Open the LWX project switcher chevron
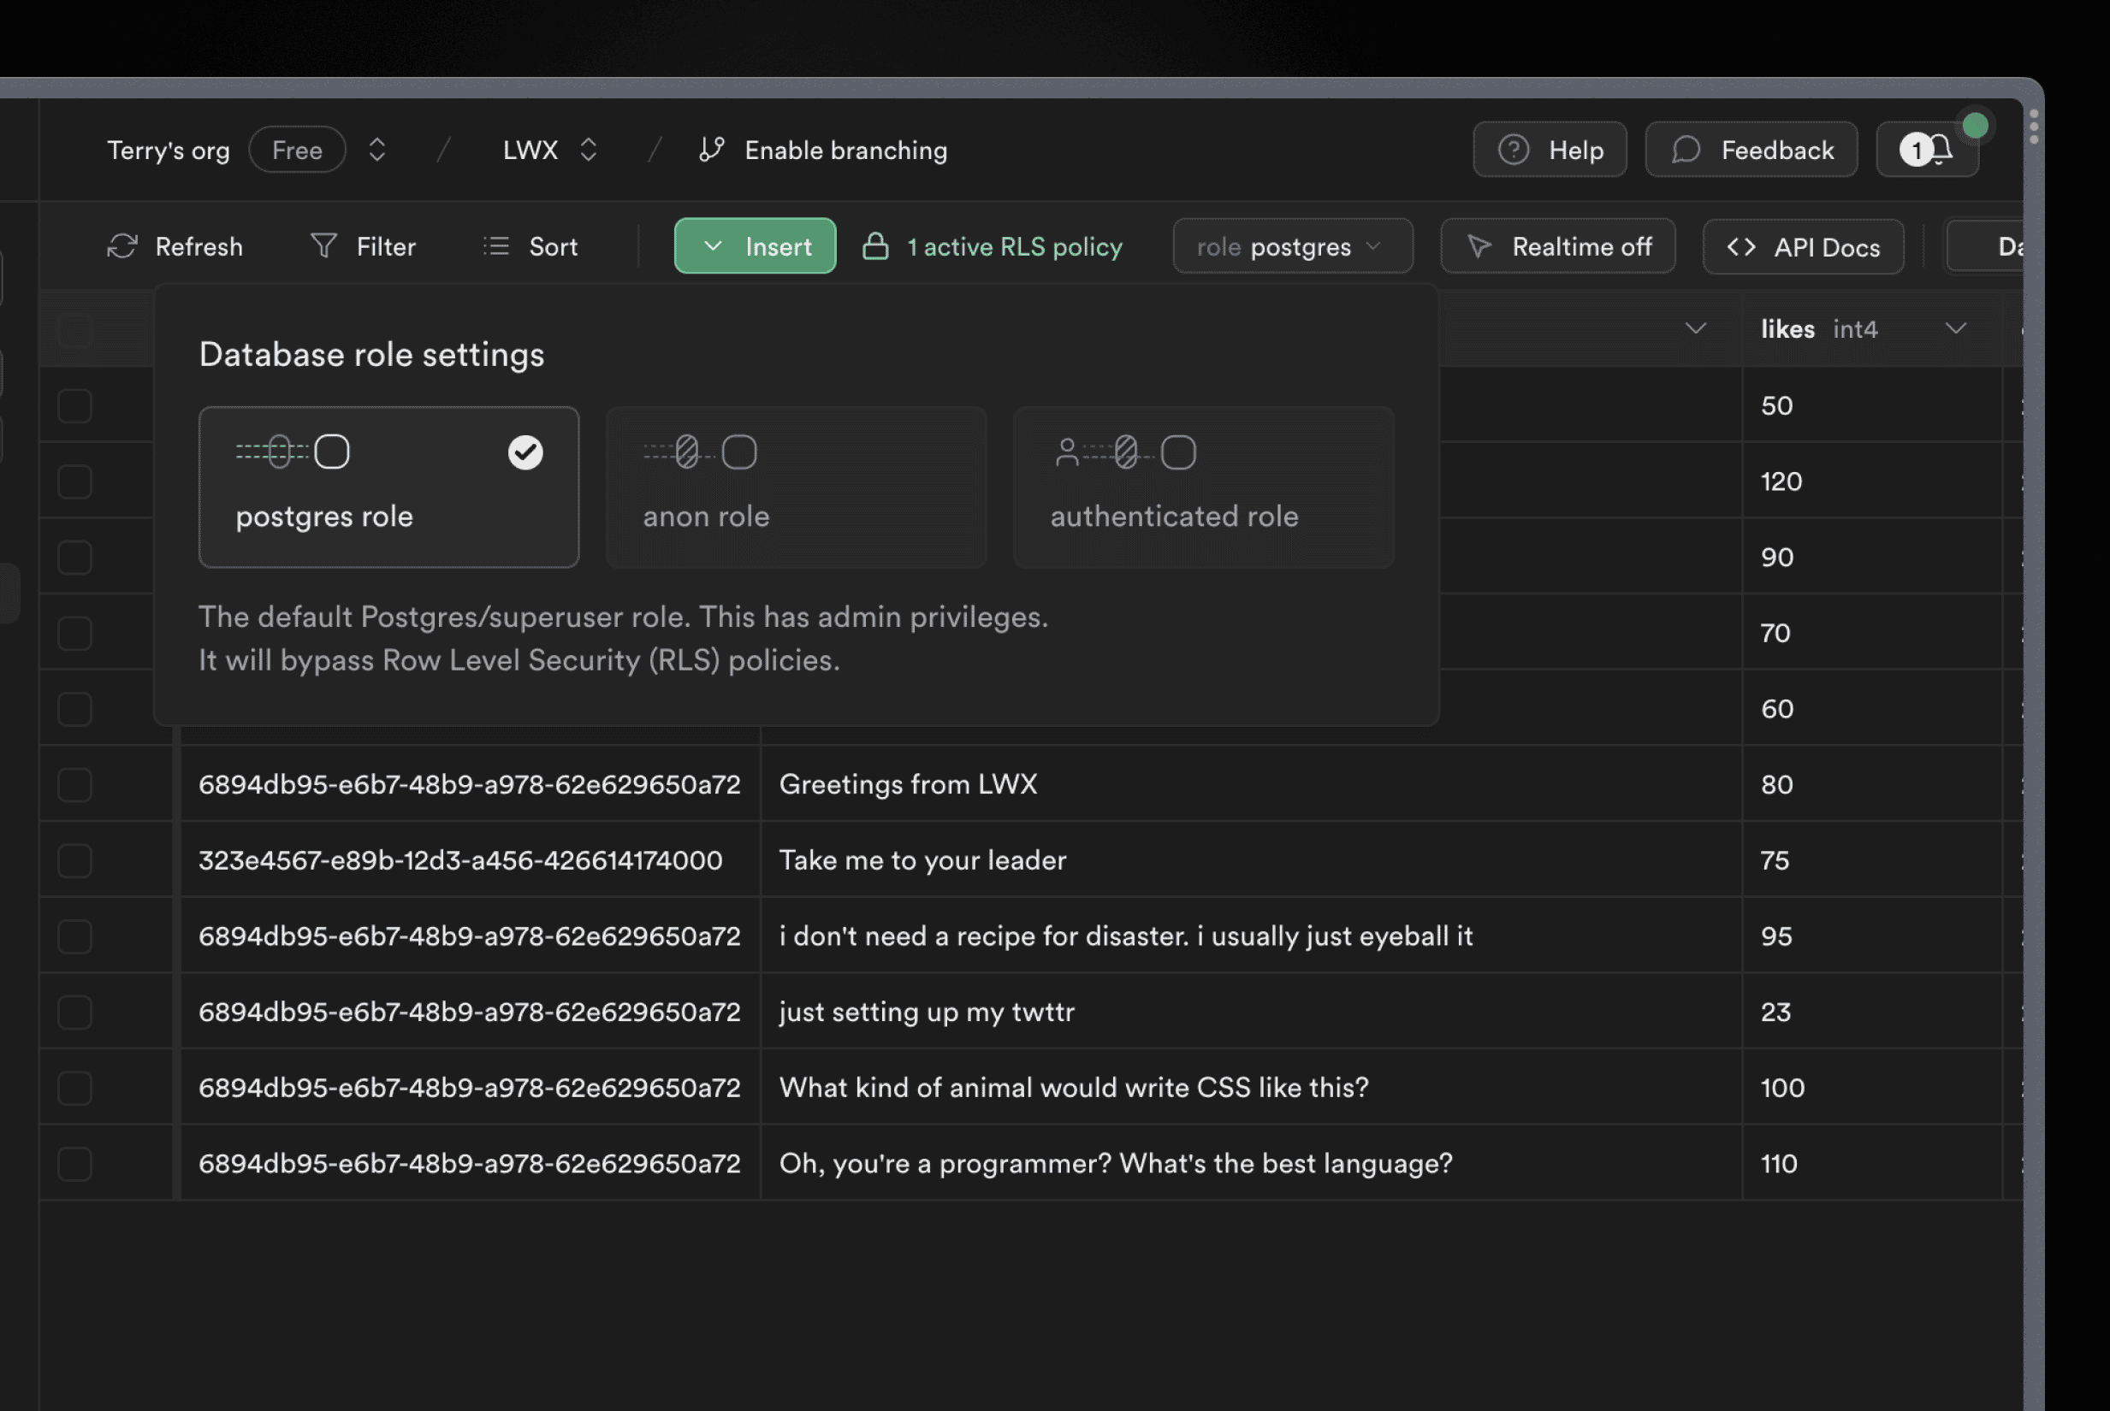The width and height of the screenshot is (2110, 1411). click(588, 150)
